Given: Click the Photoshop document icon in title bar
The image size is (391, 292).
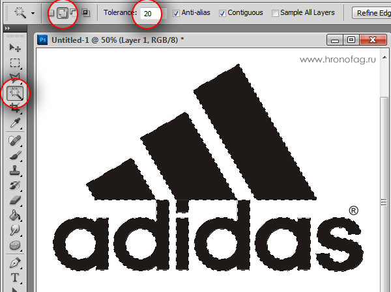Looking at the screenshot, I should coord(42,40).
